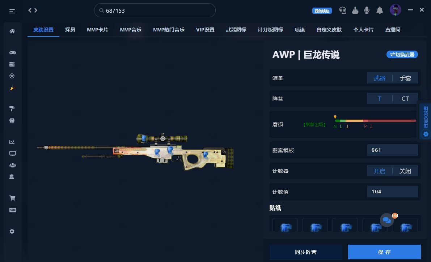Open the home icon in the sidebar
This screenshot has height=262, width=431.
click(x=12, y=31)
